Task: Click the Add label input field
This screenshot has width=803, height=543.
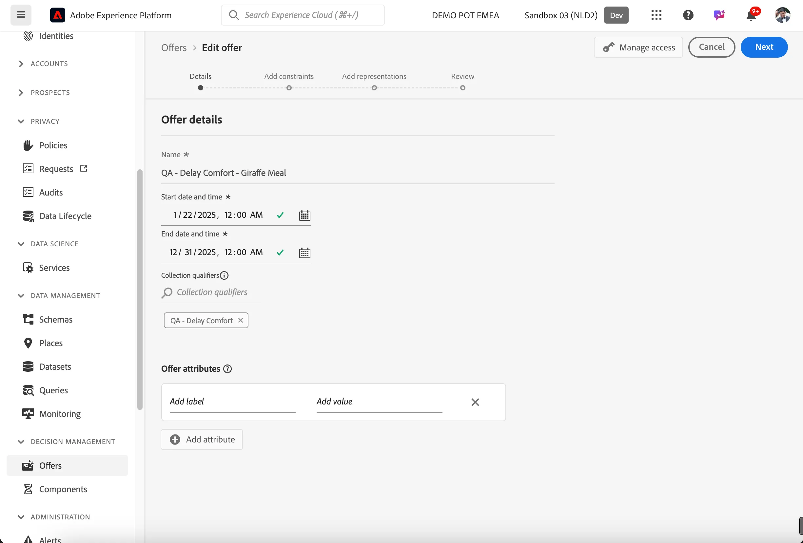Action: coord(232,402)
